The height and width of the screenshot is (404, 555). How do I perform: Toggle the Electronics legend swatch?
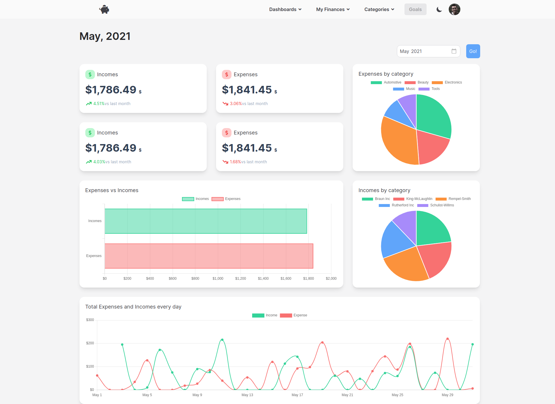(437, 83)
